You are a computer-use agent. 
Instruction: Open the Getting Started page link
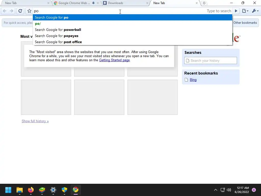(114, 60)
